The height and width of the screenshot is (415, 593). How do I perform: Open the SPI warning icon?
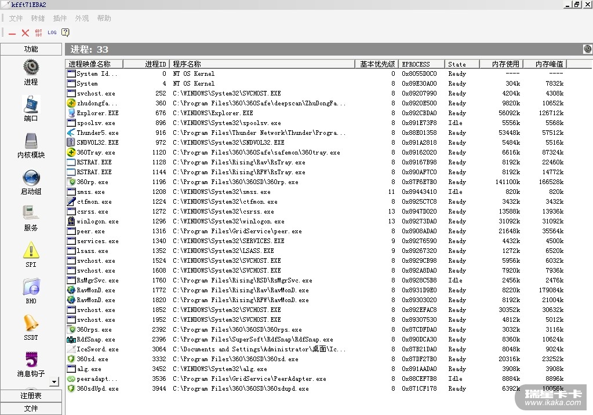click(x=31, y=250)
